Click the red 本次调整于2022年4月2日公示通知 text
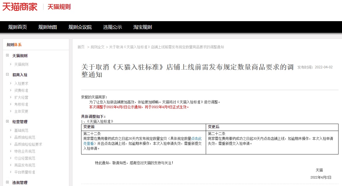Viewport: 342px width, 186px height. tap(139, 107)
